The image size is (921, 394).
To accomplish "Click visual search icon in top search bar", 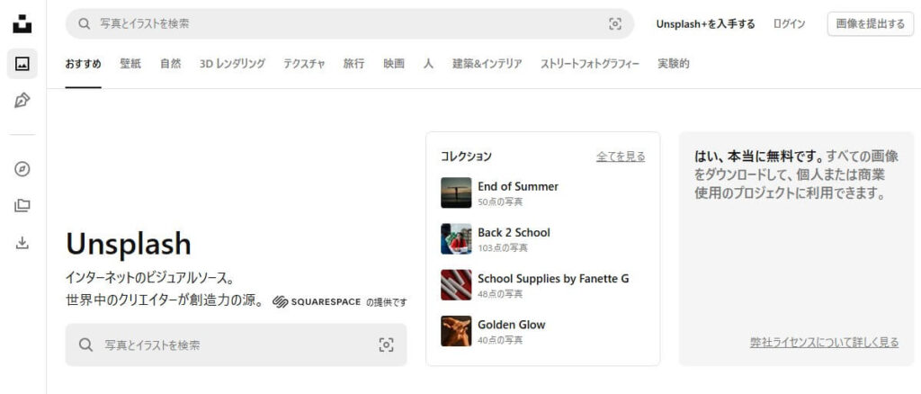I will pos(615,24).
